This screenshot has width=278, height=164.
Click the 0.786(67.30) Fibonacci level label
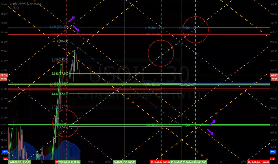coord(60,108)
